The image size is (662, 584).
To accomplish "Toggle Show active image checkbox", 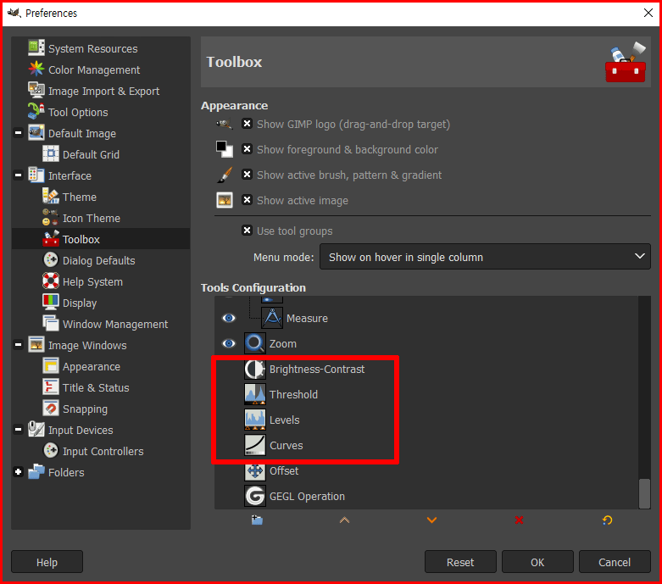I will coord(247,199).
